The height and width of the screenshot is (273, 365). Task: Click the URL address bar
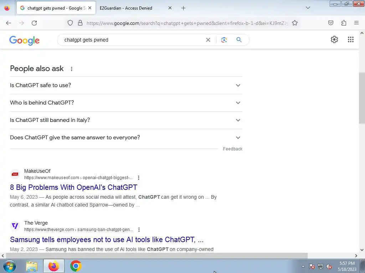(x=187, y=23)
